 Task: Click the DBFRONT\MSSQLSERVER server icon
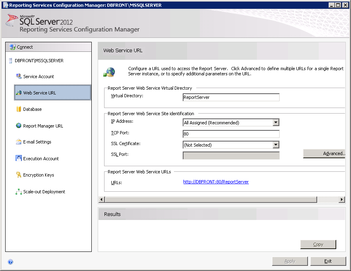pos(10,61)
